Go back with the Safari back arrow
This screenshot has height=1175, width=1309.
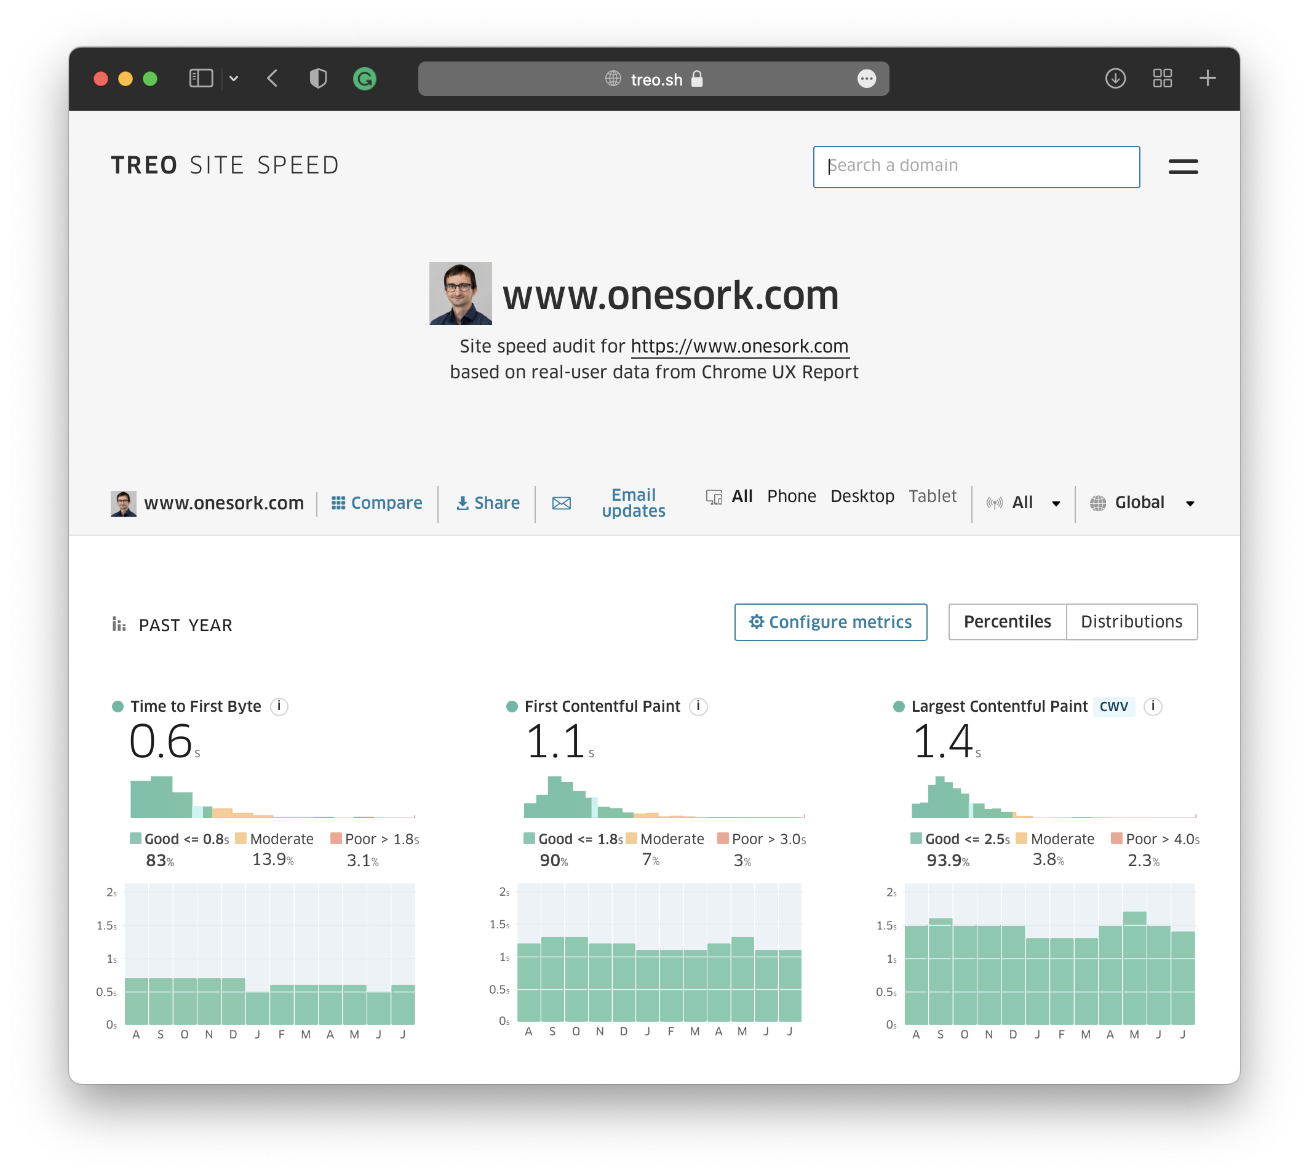(273, 79)
